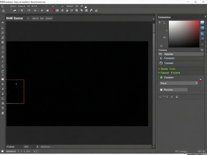The width and height of the screenshot is (207, 155).
Task: Click the round dark swatch below the blue thumbnails
Action: (x=202, y=45)
